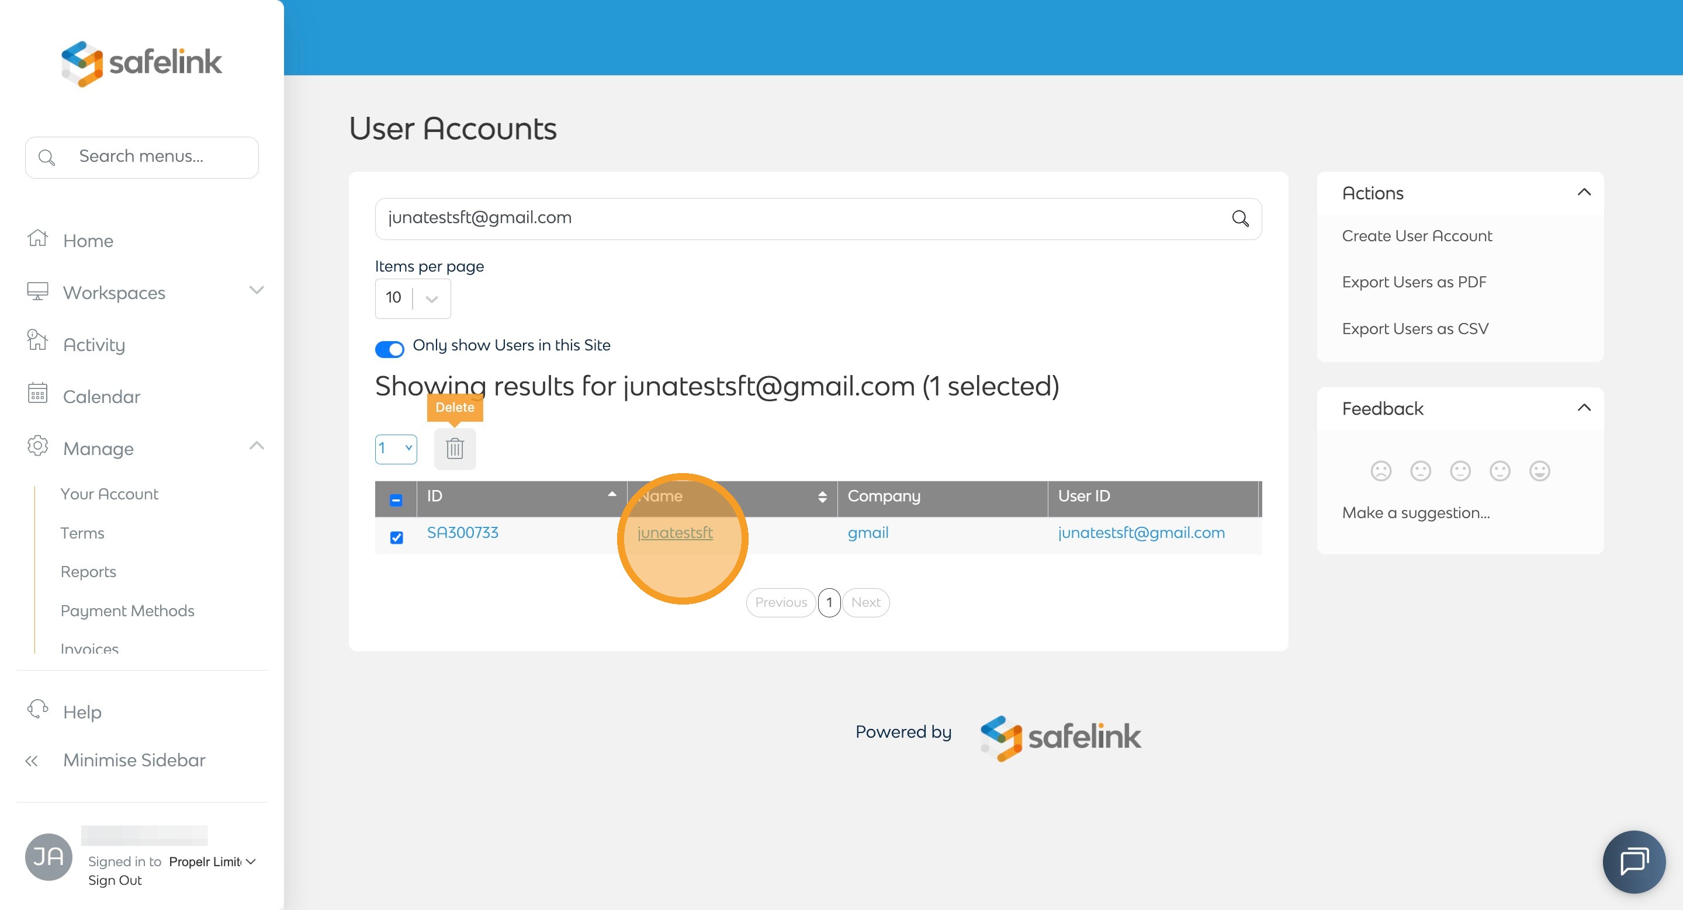This screenshot has height=910, width=1683.
Task: Click Create User Account action
Action: pyautogui.click(x=1417, y=235)
